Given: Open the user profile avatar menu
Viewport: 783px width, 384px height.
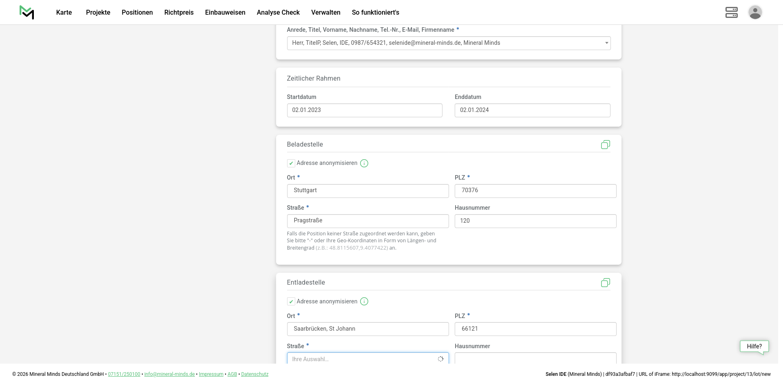Looking at the screenshot, I should [755, 12].
